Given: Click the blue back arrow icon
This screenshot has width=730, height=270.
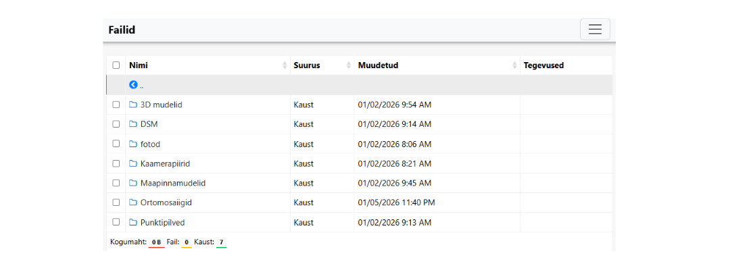Looking at the screenshot, I should 133,85.
